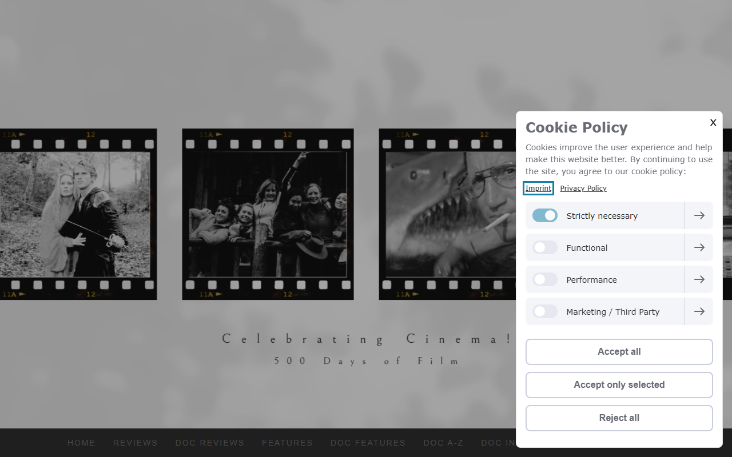Toggle the Strictly necessary cookies switch
The width and height of the screenshot is (732, 457).
545,215
